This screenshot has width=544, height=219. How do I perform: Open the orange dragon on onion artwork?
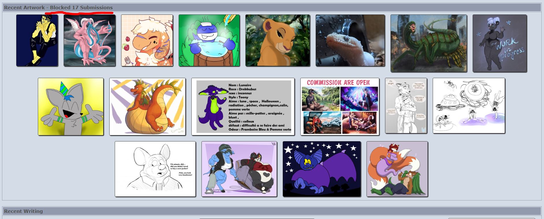(147, 106)
